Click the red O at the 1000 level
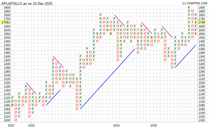This screenshot has width=209, height=130. [16, 120]
